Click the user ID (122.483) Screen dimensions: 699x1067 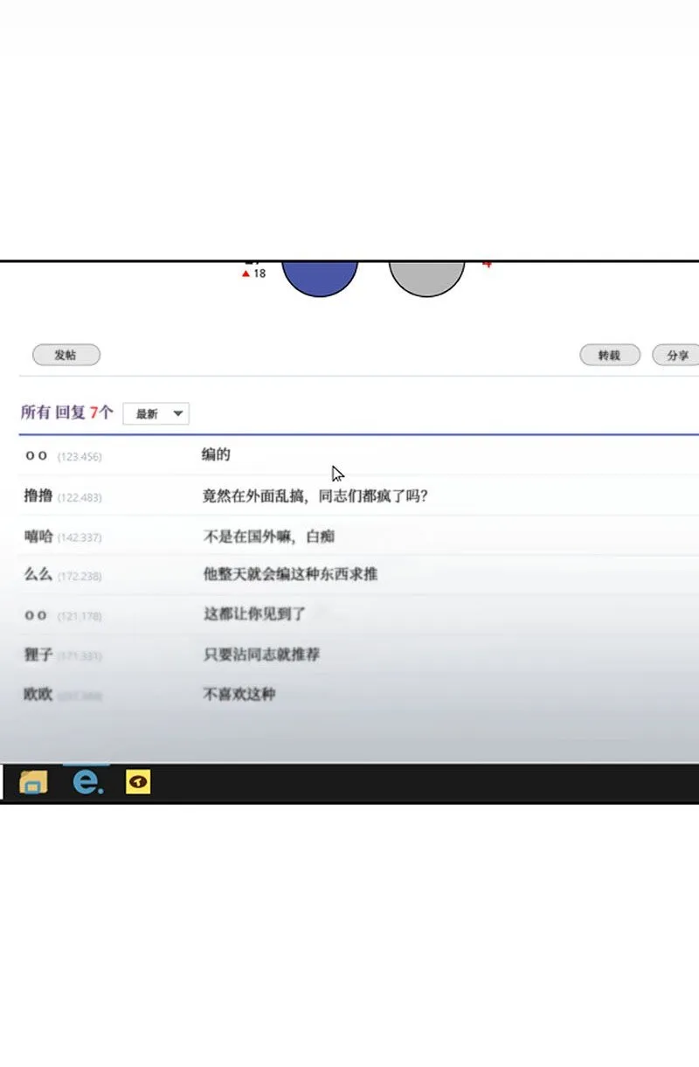[80, 497]
